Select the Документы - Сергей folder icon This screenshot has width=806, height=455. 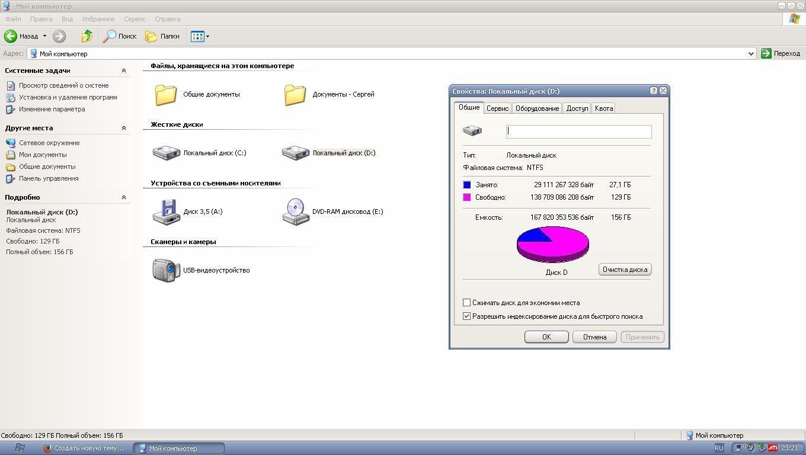click(295, 94)
